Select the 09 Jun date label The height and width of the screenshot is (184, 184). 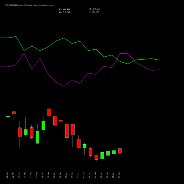pos(78,175)
